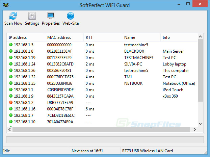Click green status dot for 192.168.1.35
This screenshot has height=157, width=210.
[x=11, y=83]
